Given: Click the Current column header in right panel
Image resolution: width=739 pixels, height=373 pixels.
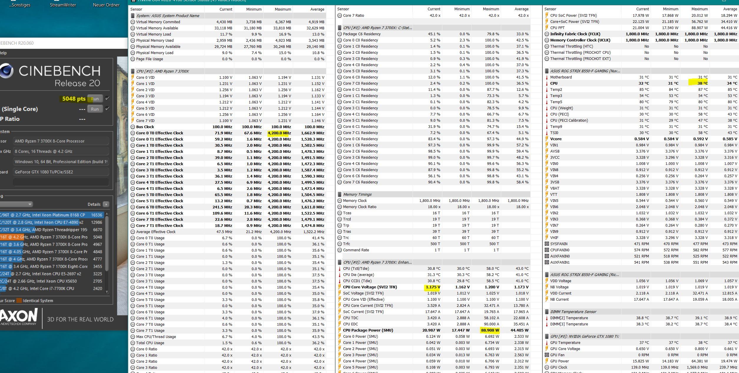Looking at the screenshot, I should pyautogui.click(x=636, y=9).
